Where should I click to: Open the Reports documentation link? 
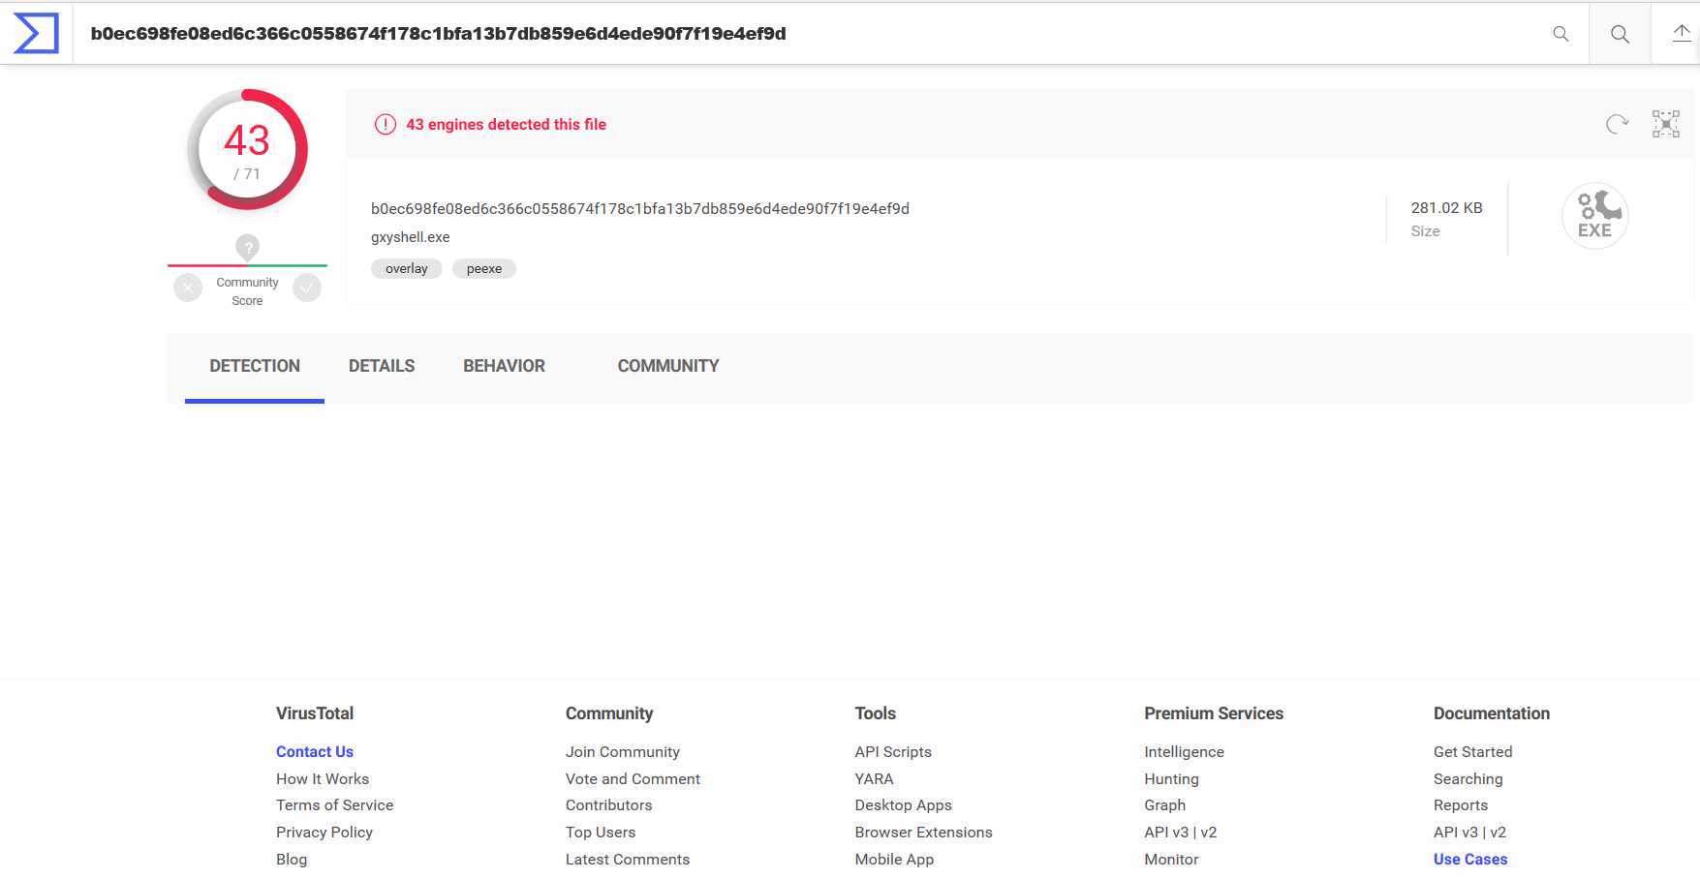tap(1461, 805)
